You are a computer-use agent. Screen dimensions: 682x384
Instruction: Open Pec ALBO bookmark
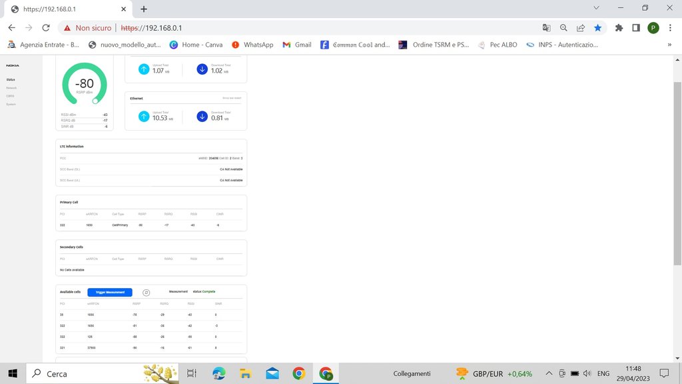click(x=498, y=45)
